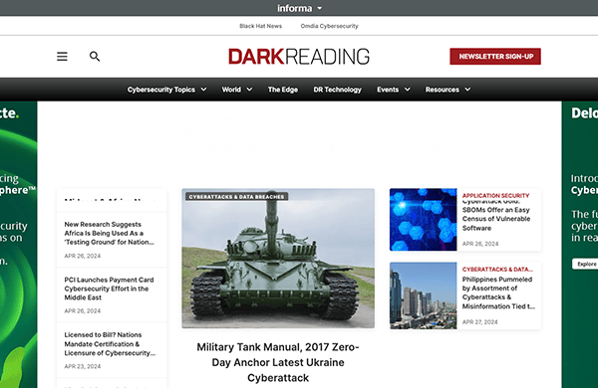Expand the chevron next to Events
Image resolution: width=598 pixels, height=388 pixels.
tap(408, 90)
